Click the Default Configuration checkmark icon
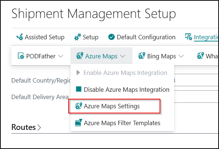This screenshot has height=149, width=219. click(112, 37)
